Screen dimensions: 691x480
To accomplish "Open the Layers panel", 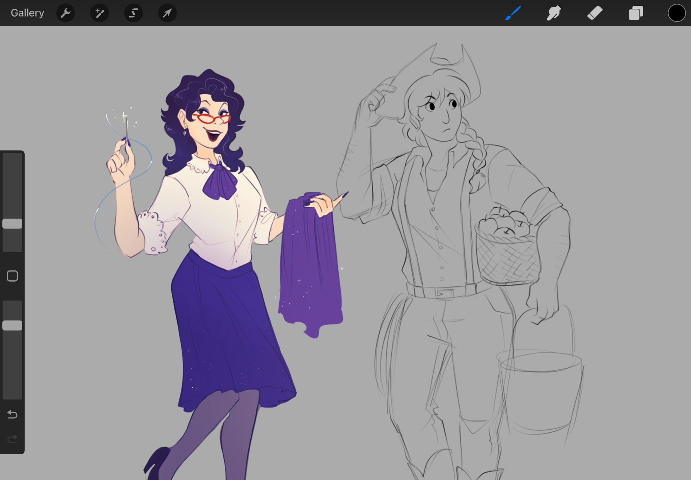I will [636, 13].
